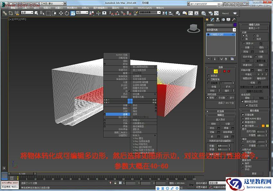Open the Material Editor from the toolbar

tap(203, 14)
